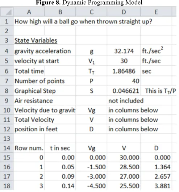The image size is (179, 192).
Task: Select column C header
Action: [x=91, y=12]
